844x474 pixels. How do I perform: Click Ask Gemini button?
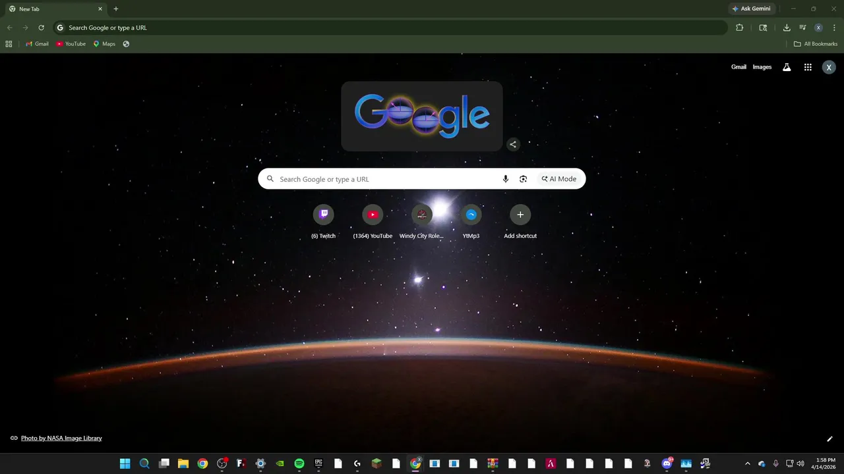pyautogui.click(x=751, y=9)
